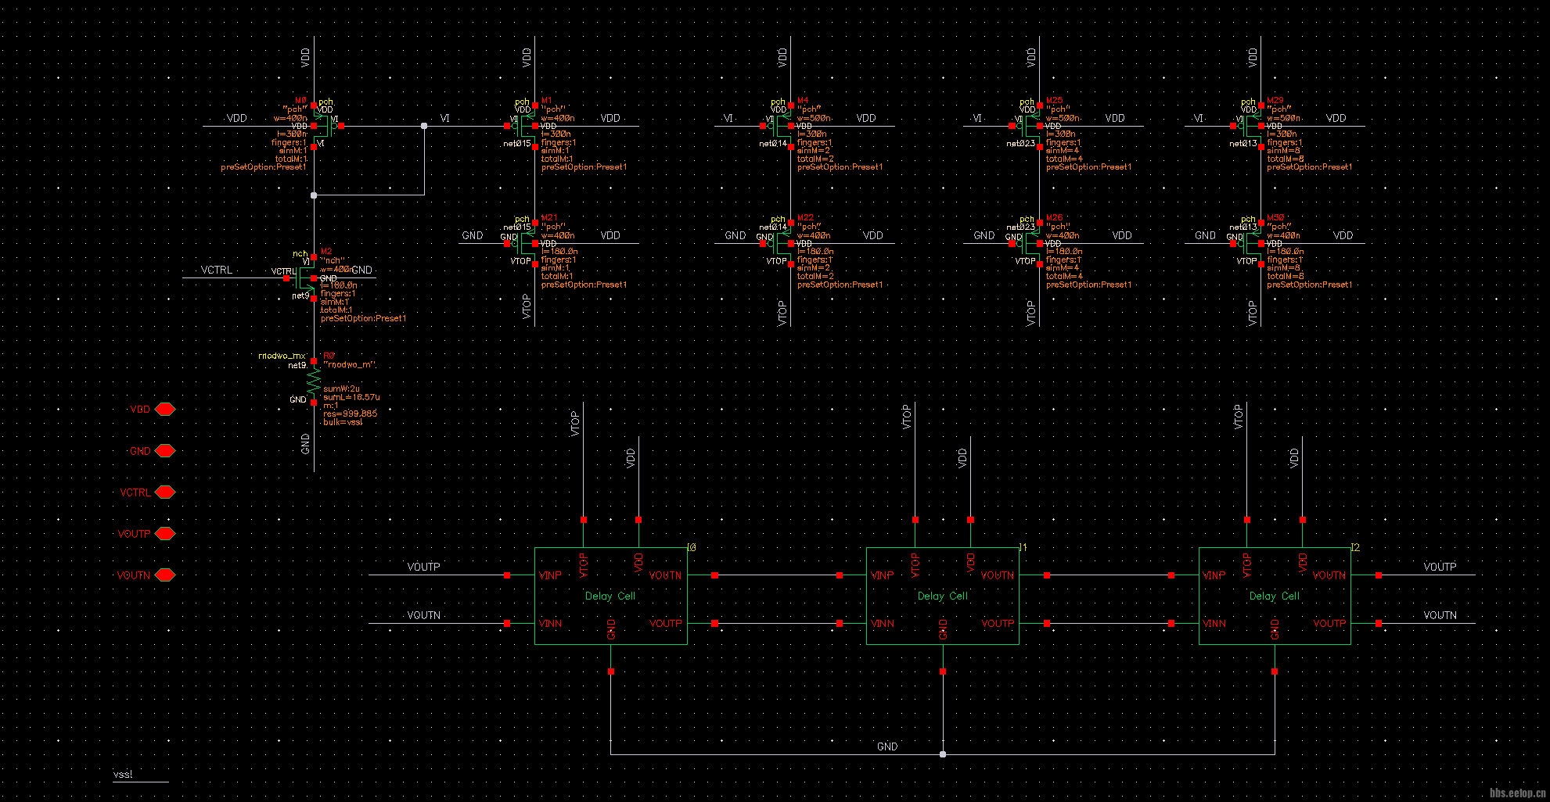Select the M2 nch transistor symbol
The width and height of the screenshot is (1550, 802).
click(x=305, y=277)
